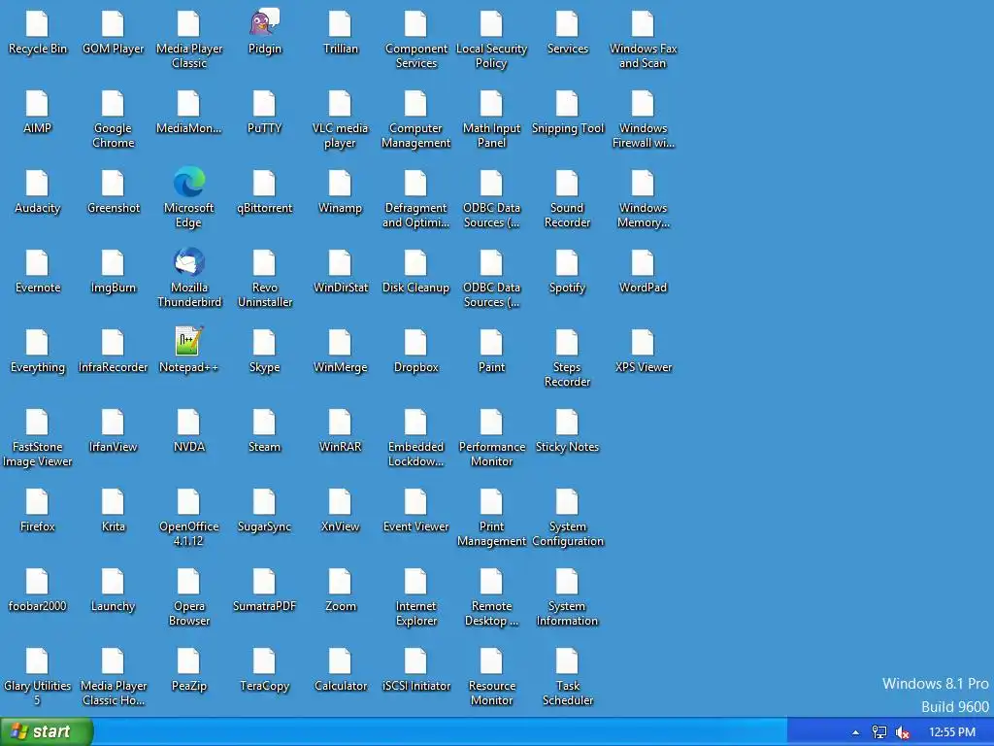Viewport: 994px width, 746px height.
Task: Open the network status tray icon
Action: (x=879, y=732)
